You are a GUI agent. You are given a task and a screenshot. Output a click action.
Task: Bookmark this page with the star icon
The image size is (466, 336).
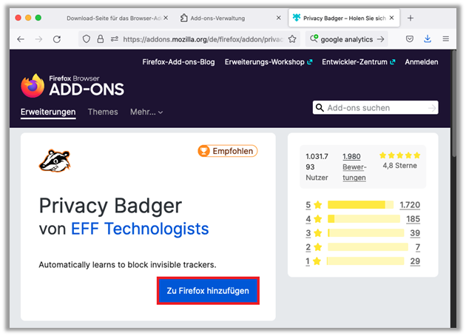click(x=292, y=38)
